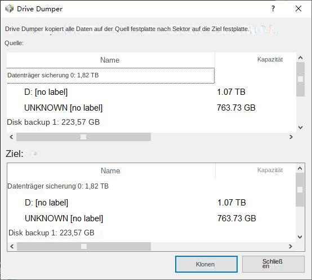Click Ziel vertical scrollbar thumb
Viewport: 312px width, 280px height.
pyautogui.click(x=300, y=190)
